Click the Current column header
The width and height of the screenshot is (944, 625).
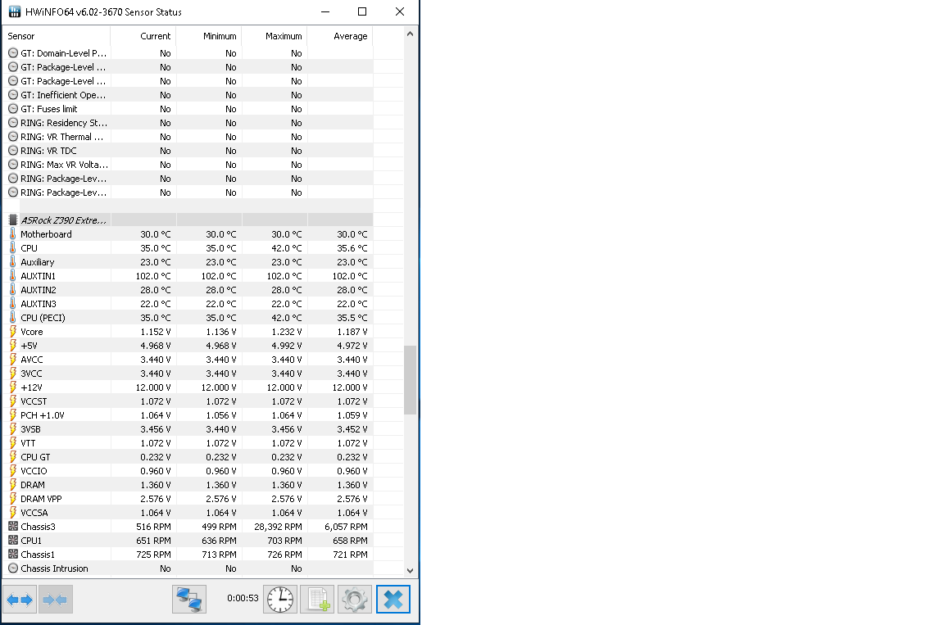[144, 36]
